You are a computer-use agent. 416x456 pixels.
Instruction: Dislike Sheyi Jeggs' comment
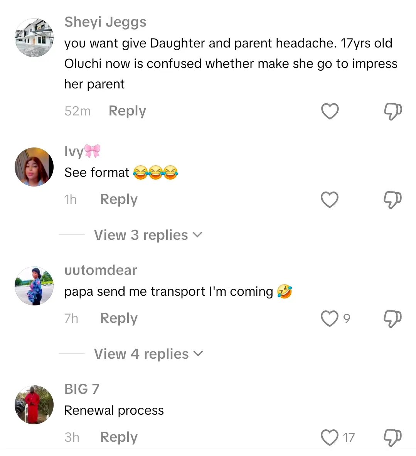pyautogui.click(x=392, y=112)
